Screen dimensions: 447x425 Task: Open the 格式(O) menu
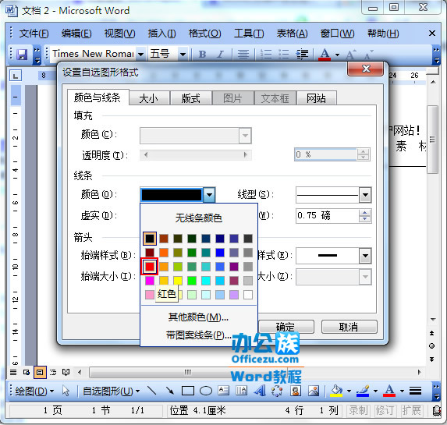[204, 34]
